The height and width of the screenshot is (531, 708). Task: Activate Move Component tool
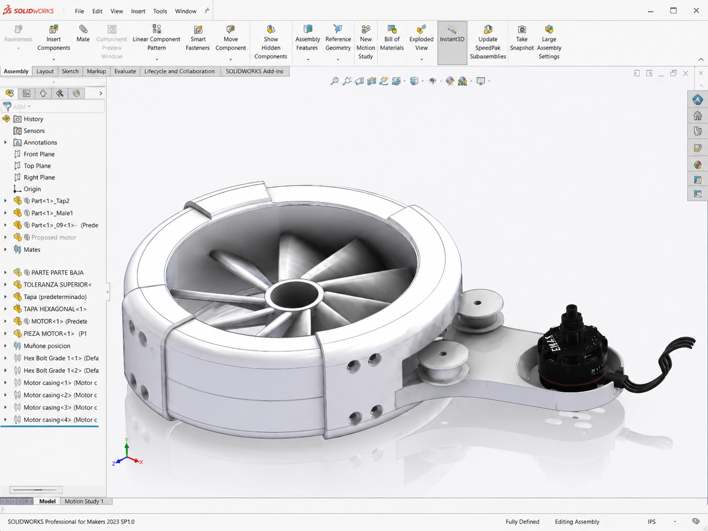(x=231, y=38)
